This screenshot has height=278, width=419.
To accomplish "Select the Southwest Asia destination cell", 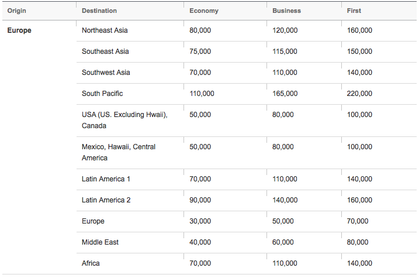I will click(106, 73).
